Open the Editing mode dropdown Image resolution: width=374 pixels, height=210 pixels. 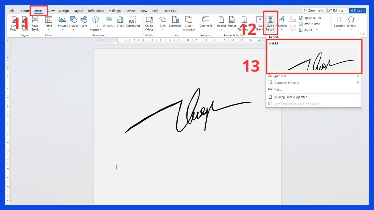(x=337, y=11)
